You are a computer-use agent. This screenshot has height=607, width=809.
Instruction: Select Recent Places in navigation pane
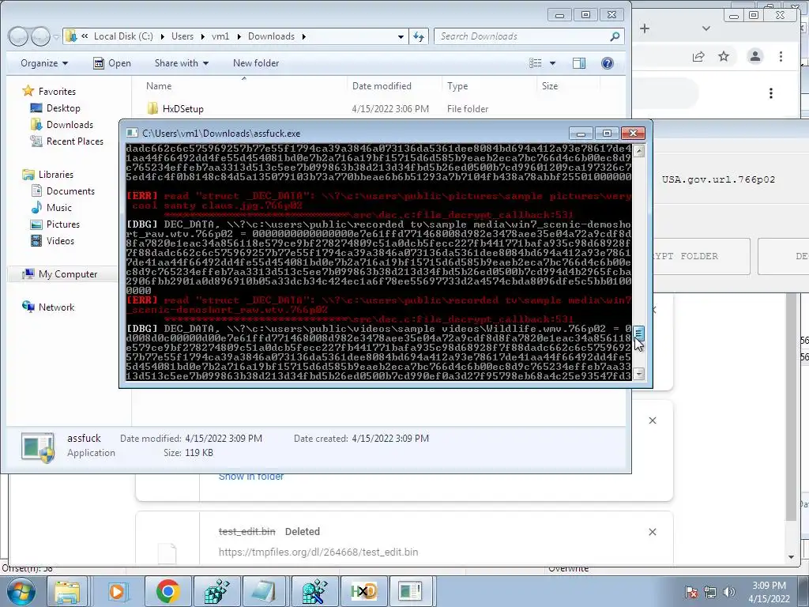pyautogui.click(x=75, y=141)
